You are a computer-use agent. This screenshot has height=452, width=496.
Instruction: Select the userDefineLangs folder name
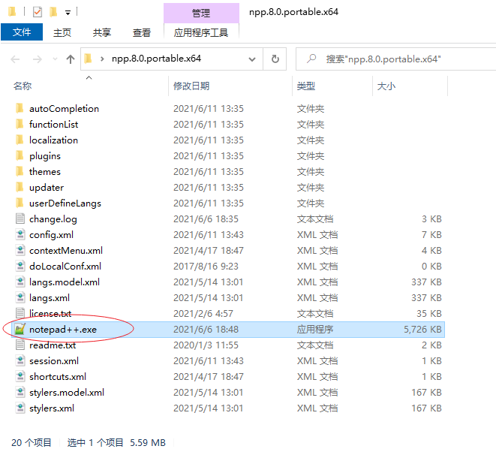coord(65,203)
